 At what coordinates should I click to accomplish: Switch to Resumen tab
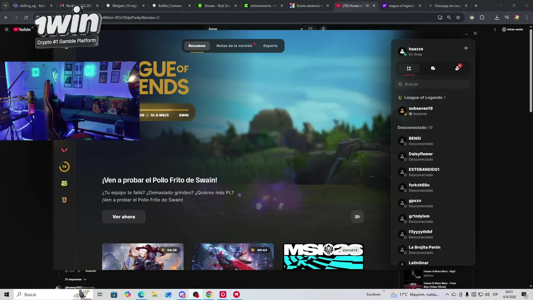197,46
